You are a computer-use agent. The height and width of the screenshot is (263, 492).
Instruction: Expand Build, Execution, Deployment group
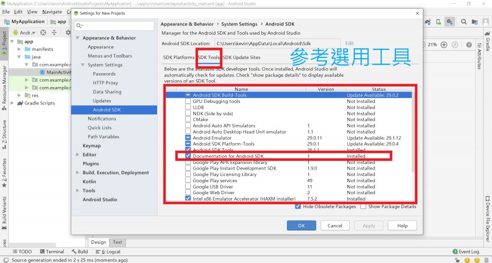(77, 173)
